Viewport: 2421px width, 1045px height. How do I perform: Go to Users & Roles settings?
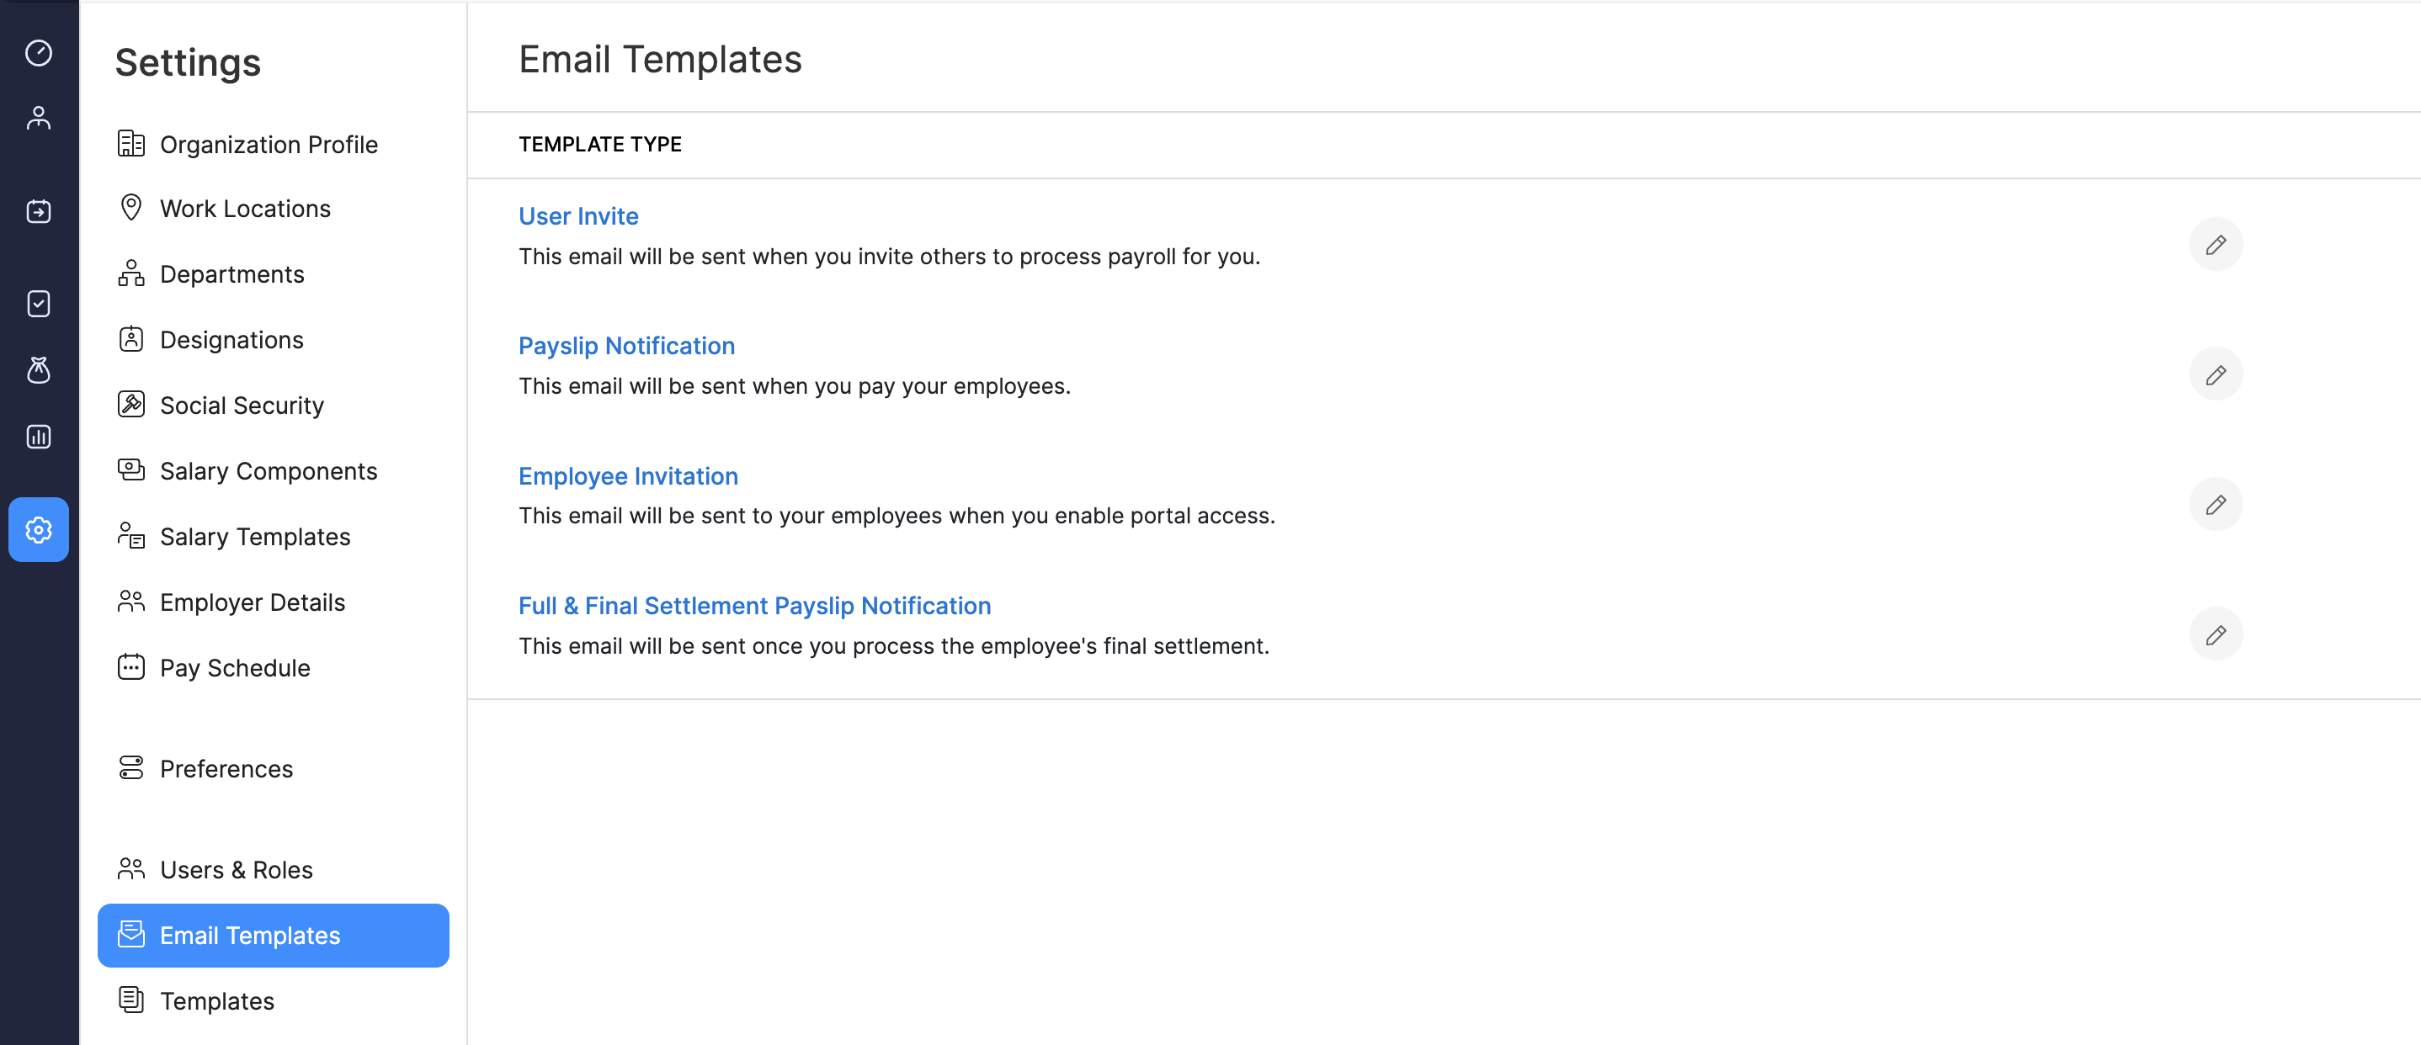(236, 869)
